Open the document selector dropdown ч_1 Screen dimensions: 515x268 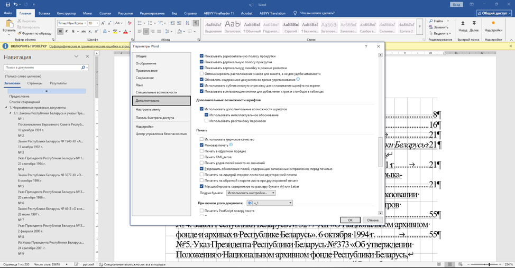tap(270, 203)
